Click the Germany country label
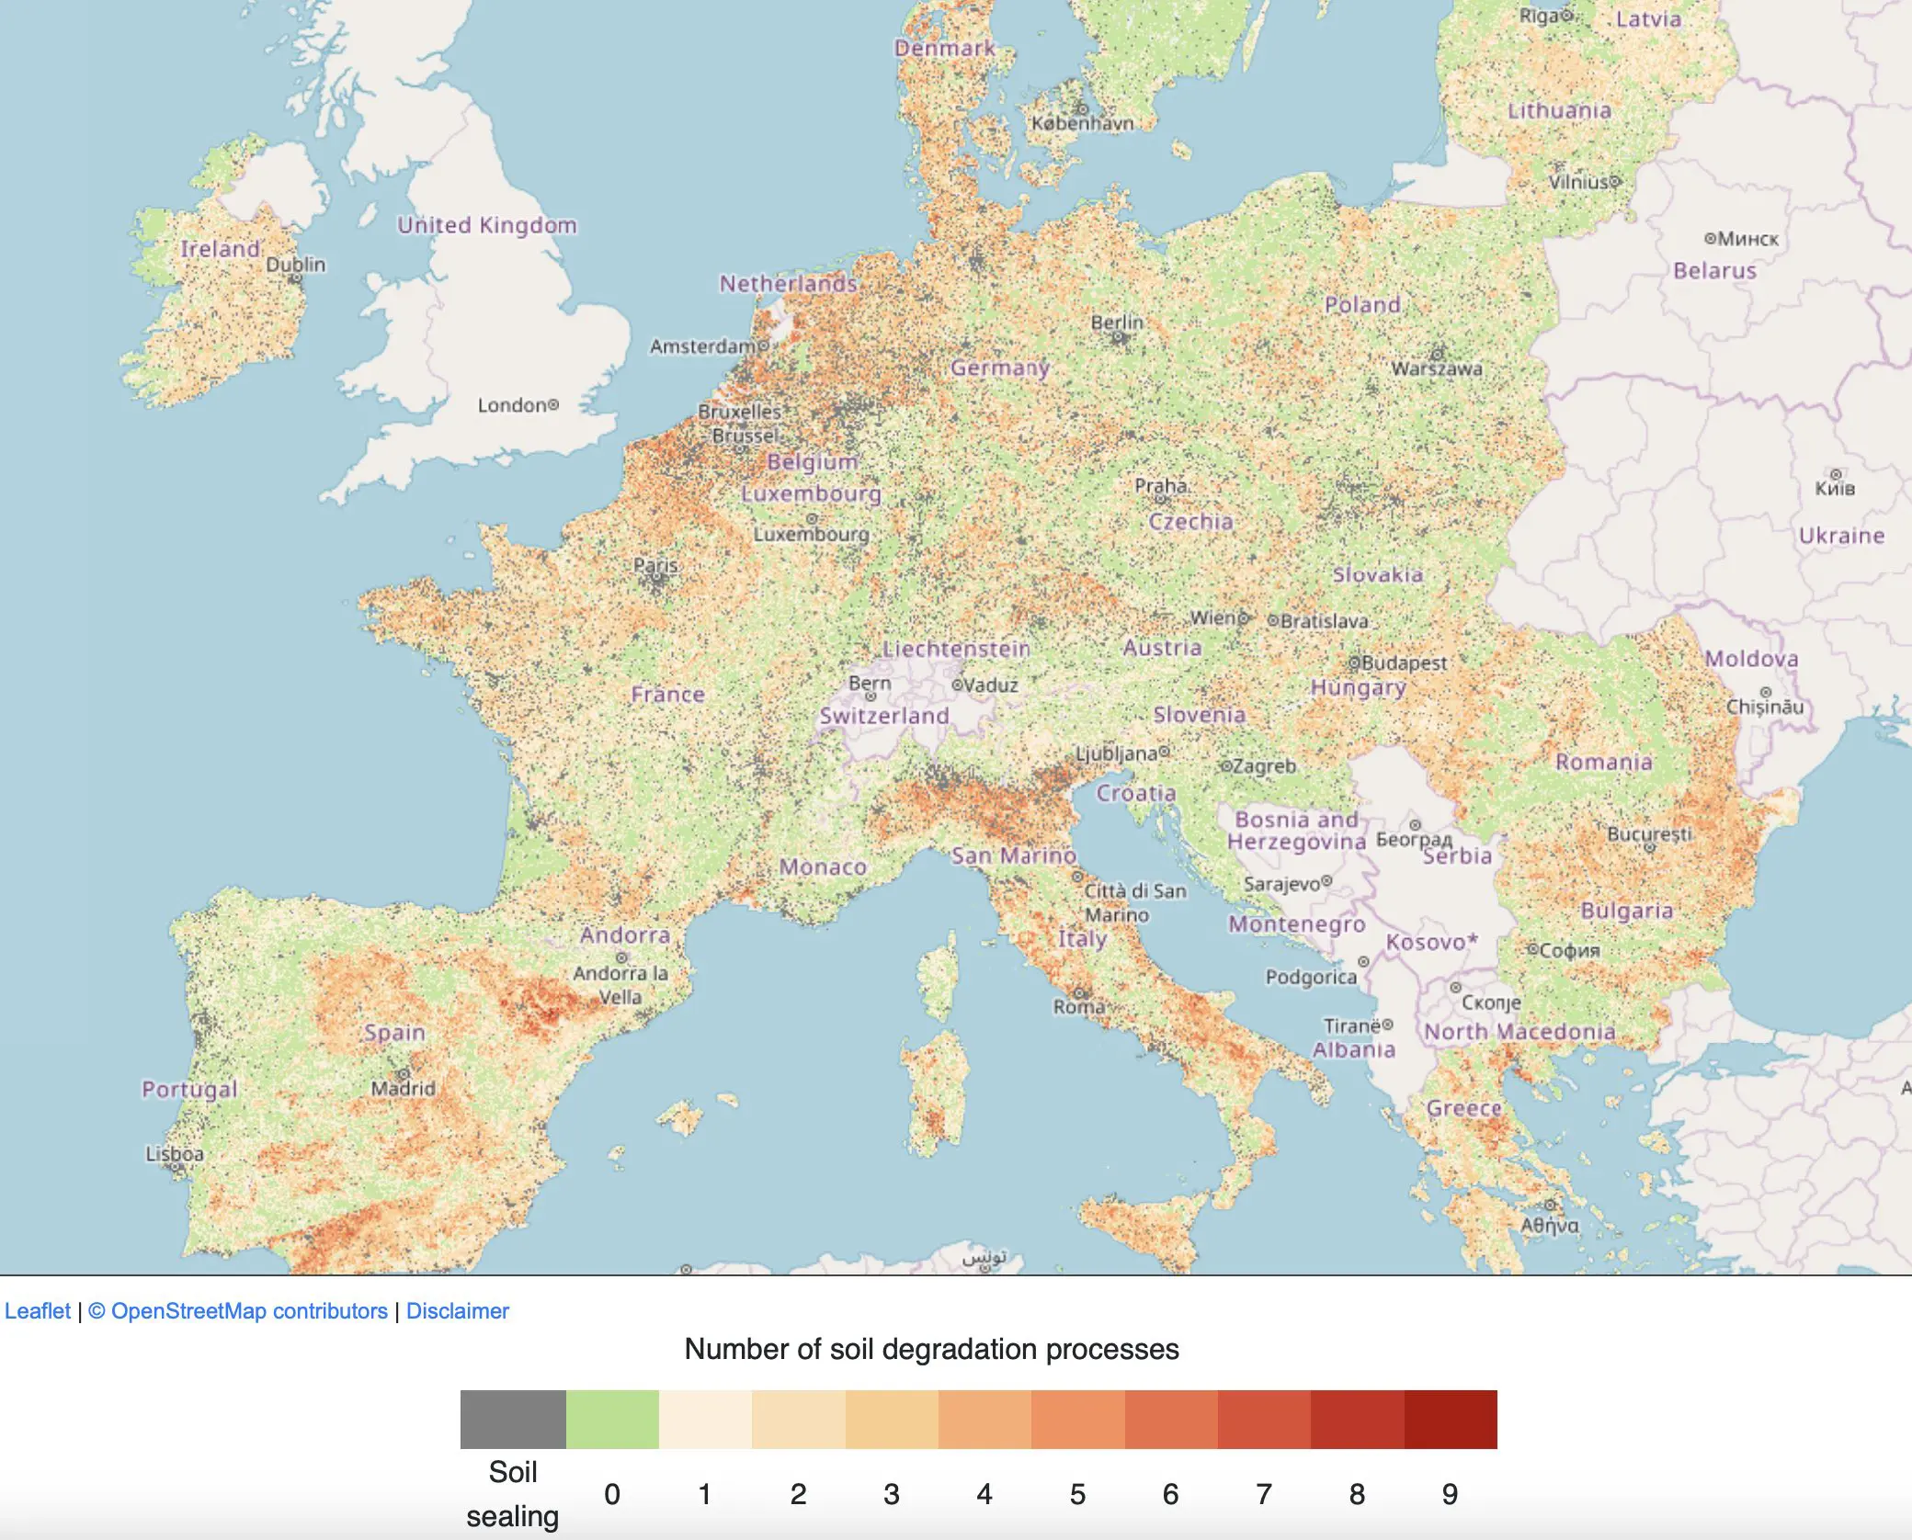The width and height of the screenshot is (1912, 1540). pos(999,368)
